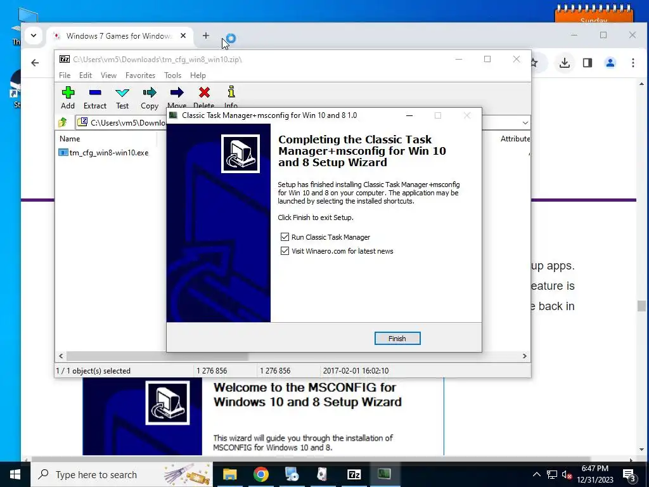Screen dimensions: 649x487
Task: Expand the 7-Zip address bar dropdown
Action: pos(525,122)
